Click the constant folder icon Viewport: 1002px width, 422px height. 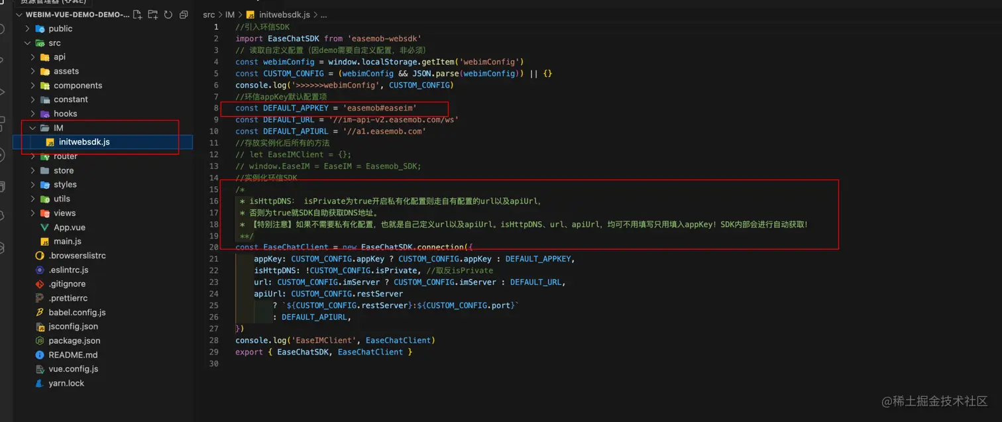45,99
